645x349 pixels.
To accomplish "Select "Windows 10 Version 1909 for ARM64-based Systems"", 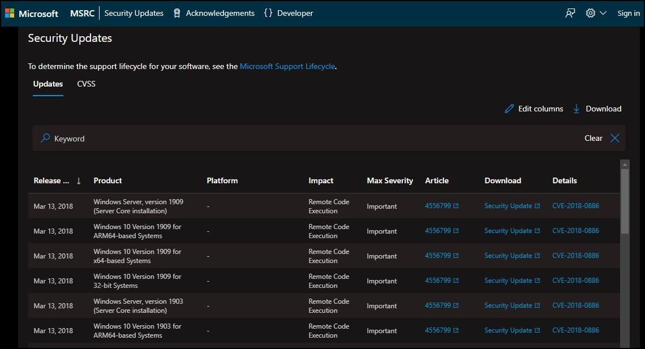I will coord(137,231).
